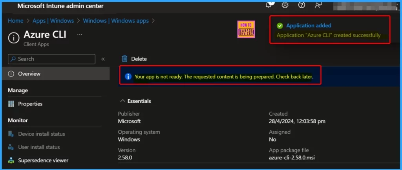
Task: Click the Assigned label
Action: [x=280, y=132]
